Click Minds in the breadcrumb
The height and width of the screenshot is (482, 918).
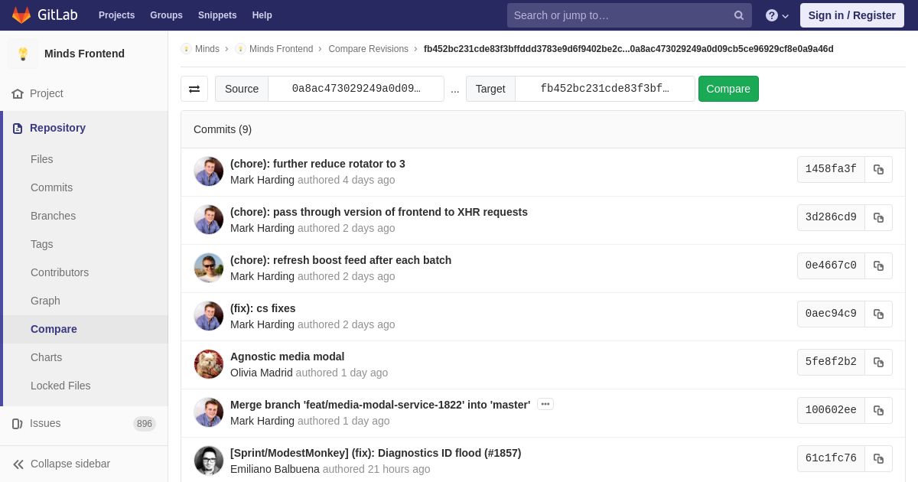click(207, 49)
